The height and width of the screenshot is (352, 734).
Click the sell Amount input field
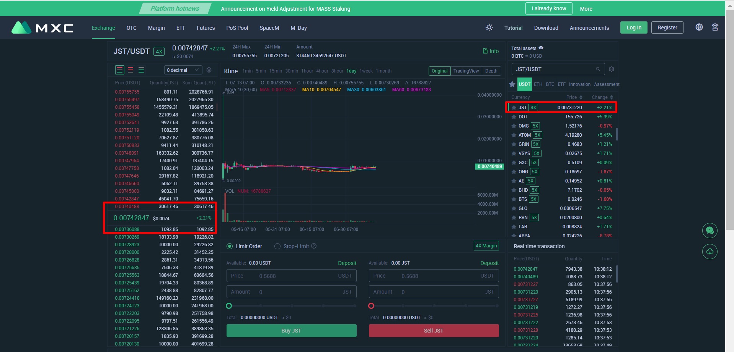(x=434, y=292)
